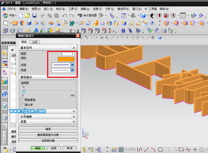Toggle the 局部着色 checkbox
The width and height of the screenshot is (208, 153).
click(x=23, y=100)
